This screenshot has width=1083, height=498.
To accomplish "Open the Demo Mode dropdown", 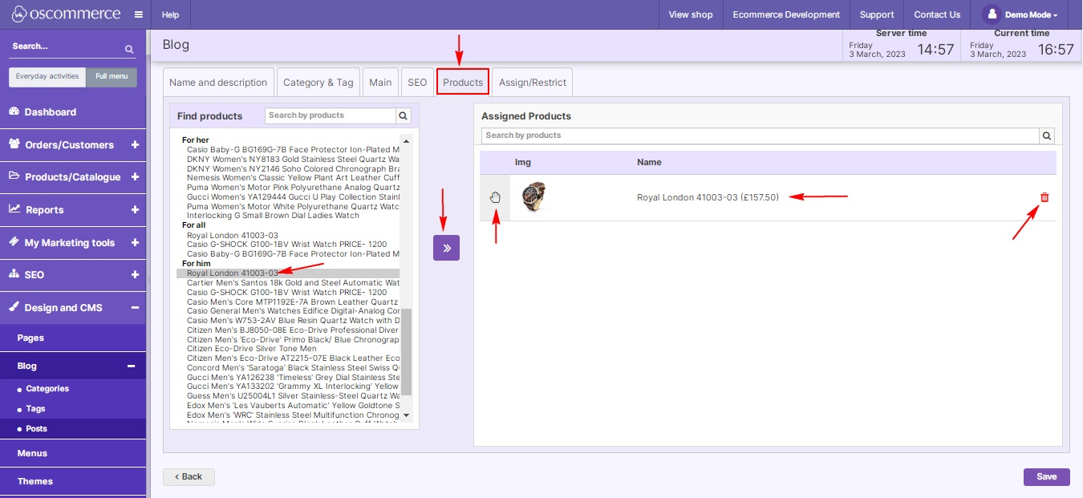I will [x=1031, y=14].
